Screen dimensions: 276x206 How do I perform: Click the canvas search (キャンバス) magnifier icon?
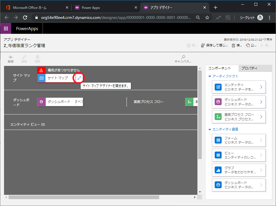[183, 57]
